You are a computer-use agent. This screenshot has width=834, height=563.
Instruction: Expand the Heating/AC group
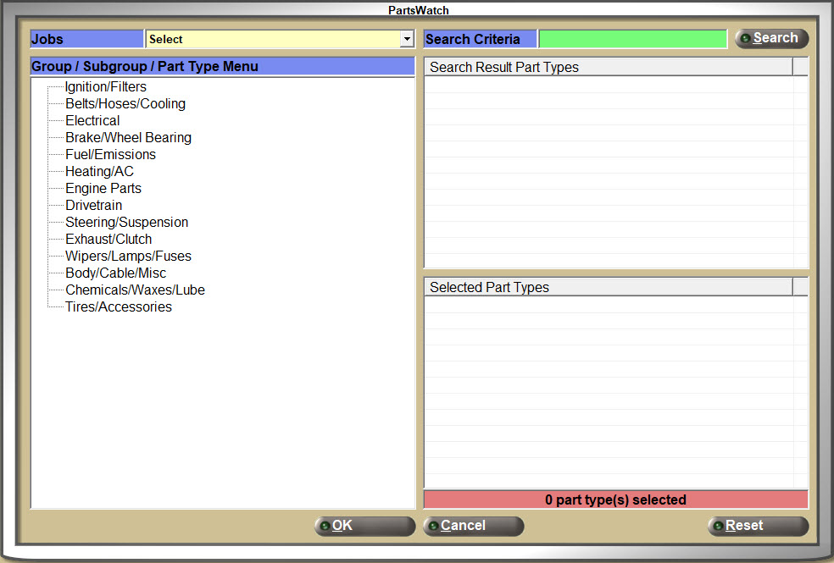99,172
